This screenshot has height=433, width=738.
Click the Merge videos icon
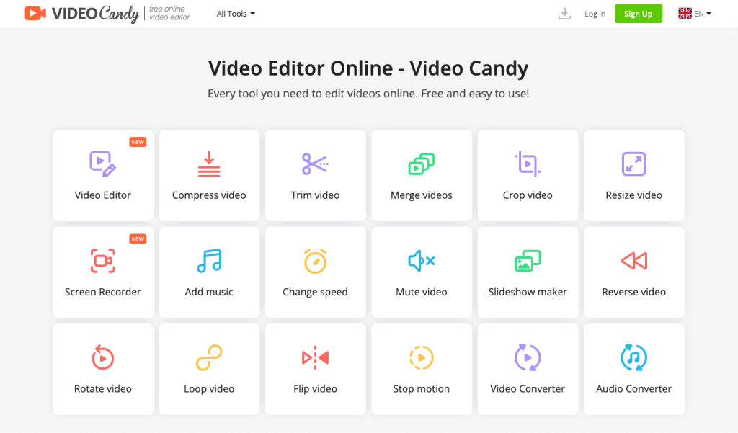click(421, 164)
